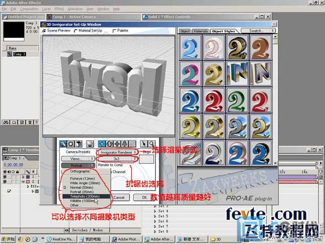Toggle visibility eye of Timeline layer 1
Screen dimensions: 325x244
click(x=5, y=177)
